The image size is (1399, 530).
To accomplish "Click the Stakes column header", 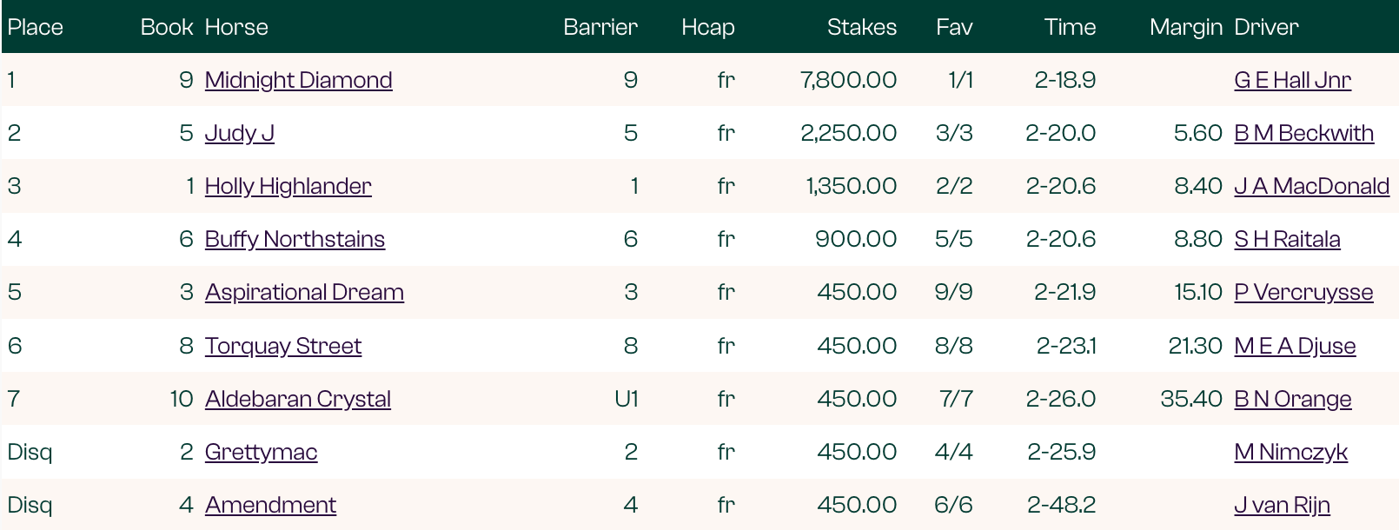I will coord(861,27).
